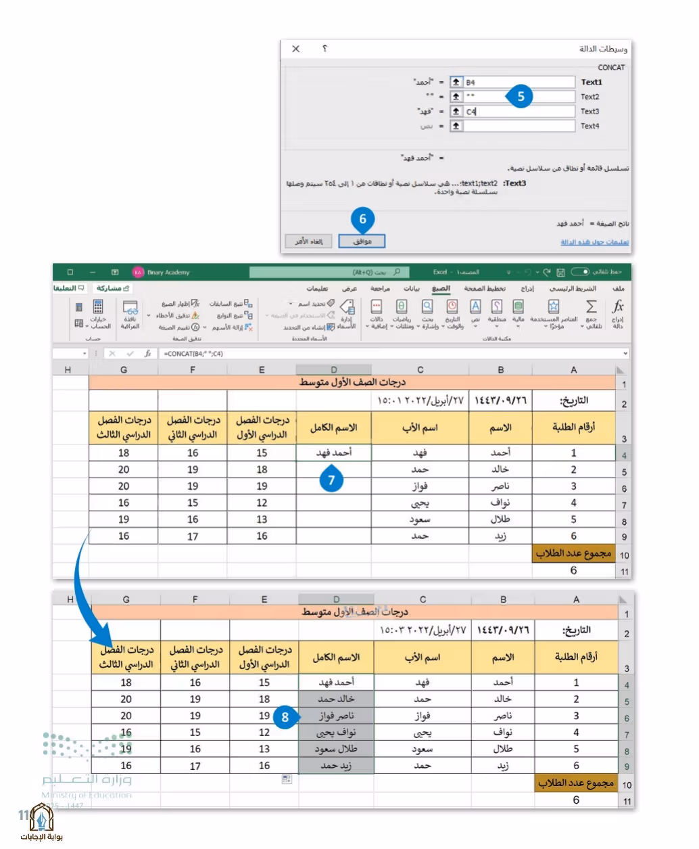The height and width of the screenshot is (849, 699).
Task: Click collapse-dialog arrow next to Text4 field
Action: [x=456, y=126]
